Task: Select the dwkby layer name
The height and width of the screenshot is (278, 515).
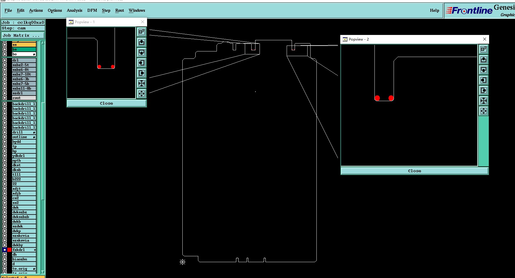Action: point(24,245)
